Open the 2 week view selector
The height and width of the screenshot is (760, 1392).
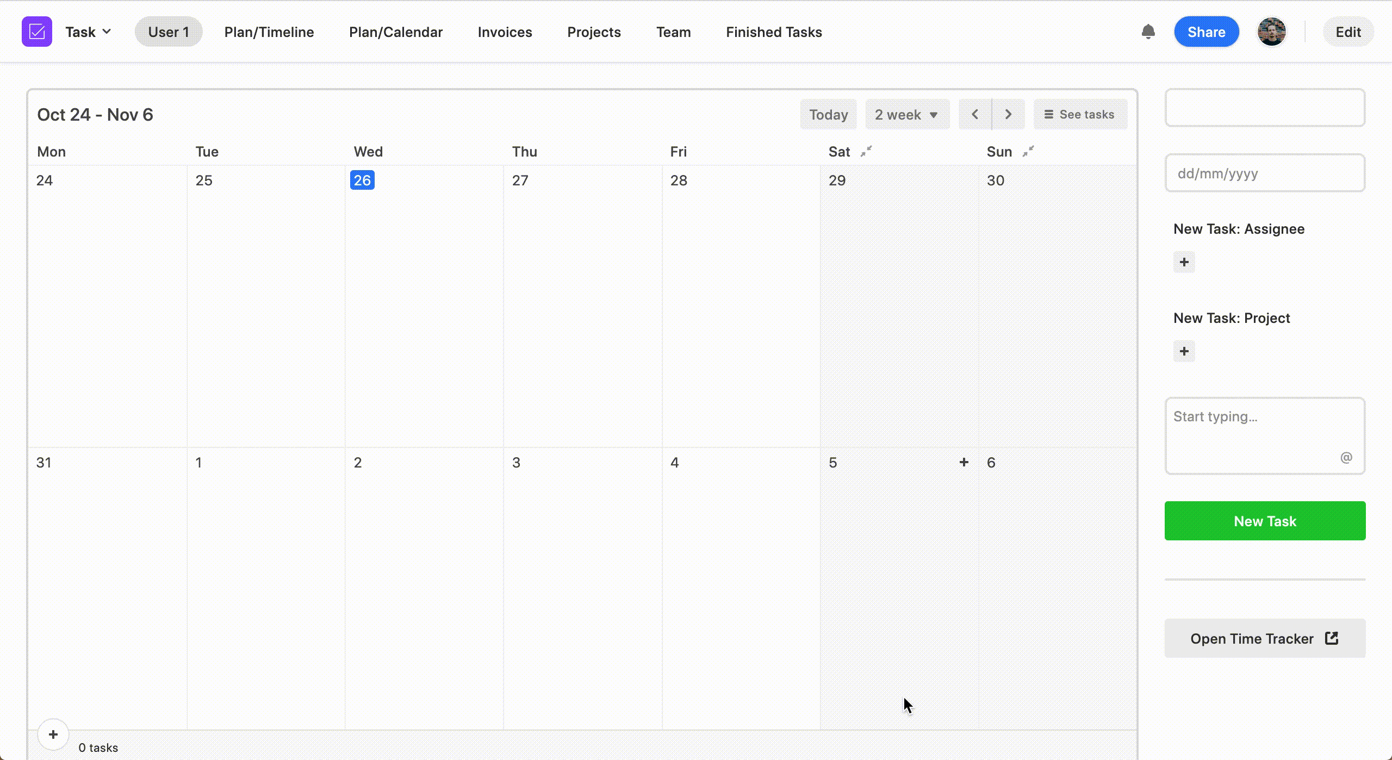pos(906,114)
